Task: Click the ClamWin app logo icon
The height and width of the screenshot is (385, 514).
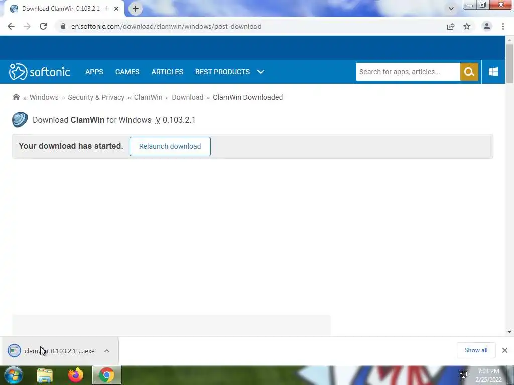Action: tap(20, 119)
